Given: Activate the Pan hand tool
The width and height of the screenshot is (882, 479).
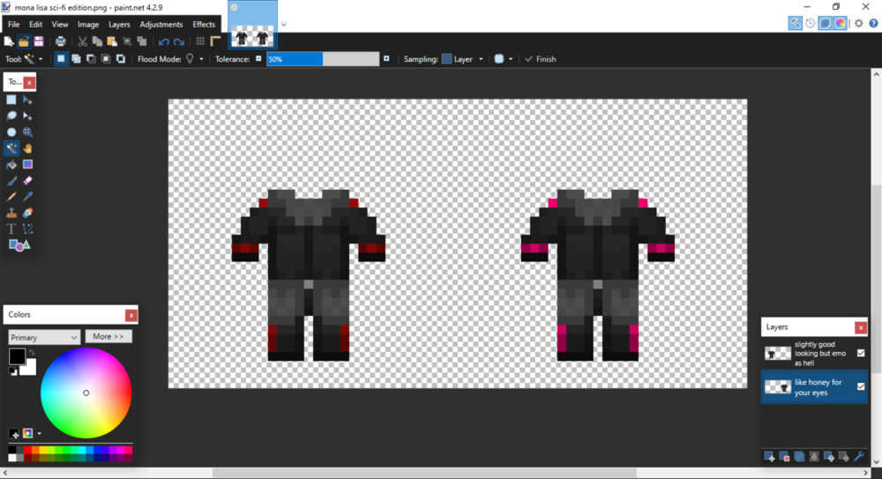Looking at the screenshot, I should (x=27, y=148).
